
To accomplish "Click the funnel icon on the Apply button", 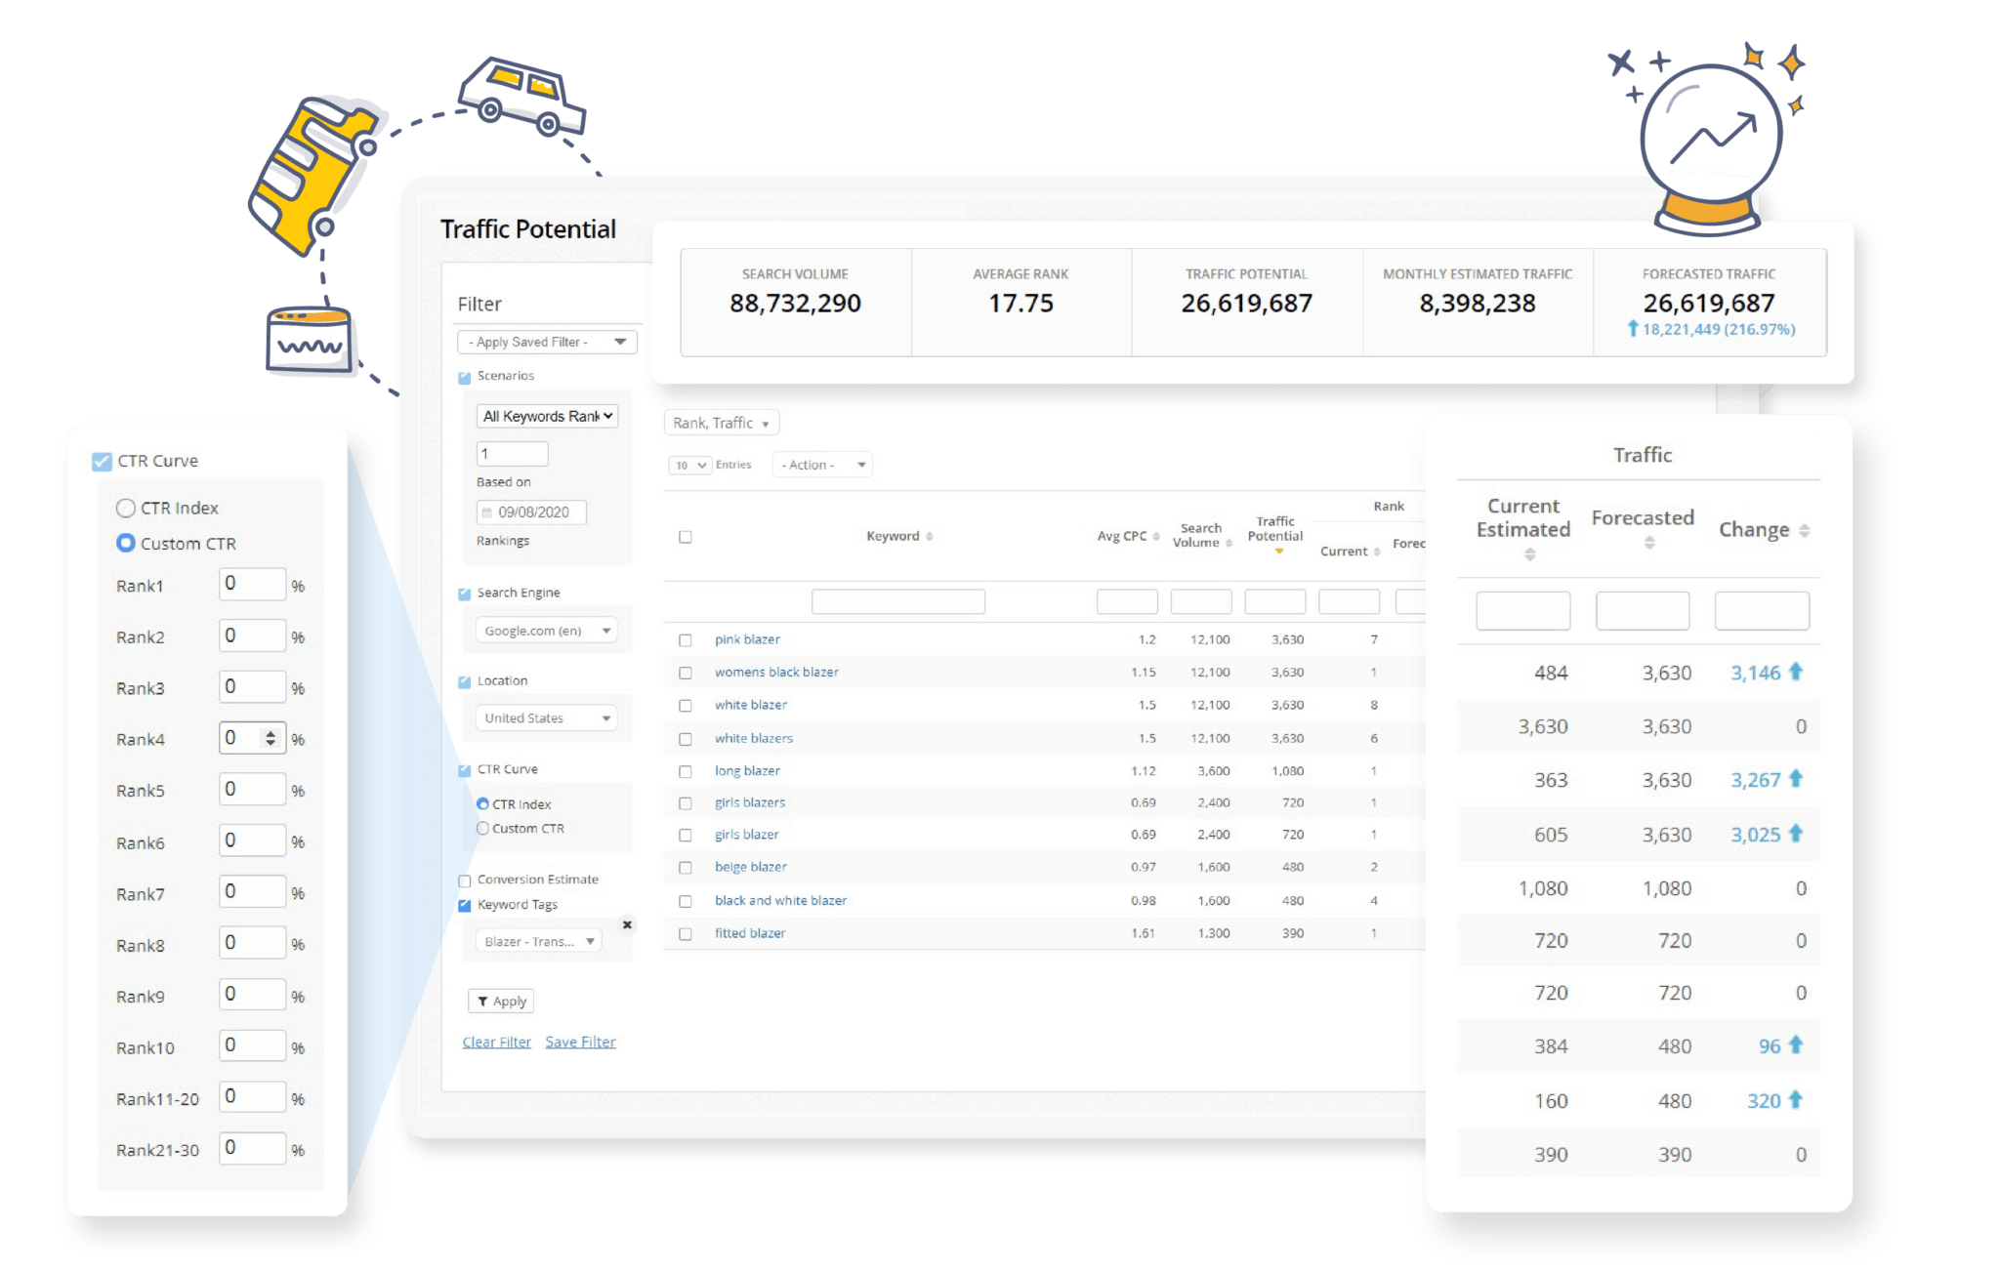I will click(484, 1001).
